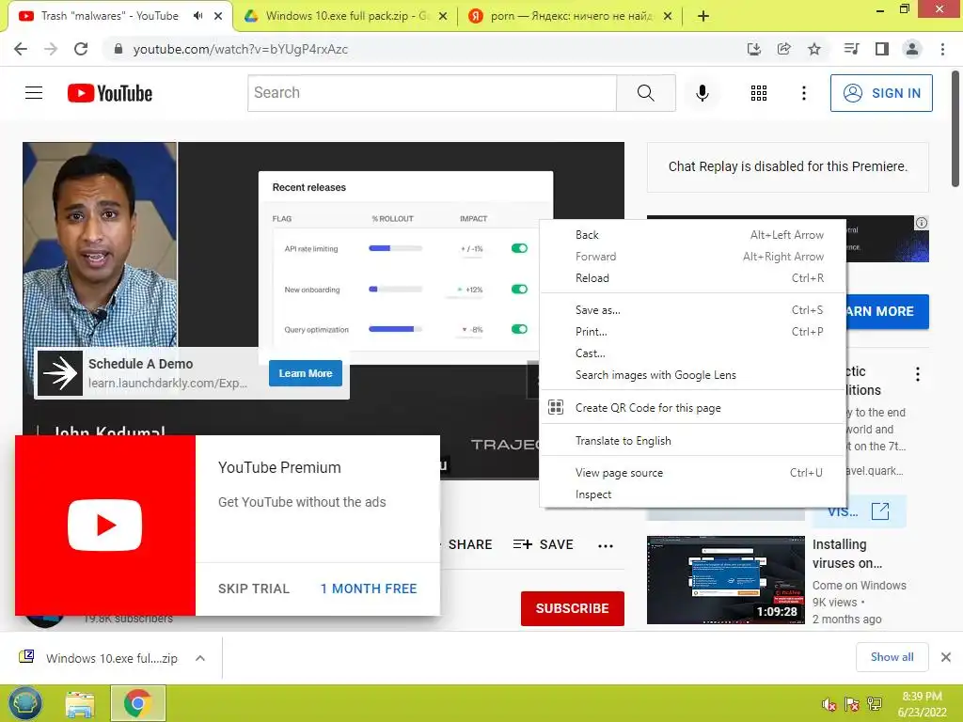The height and width of the screenshot is (722, 963).
Task: Open the YouTube hamburger guide menu
Action: pos(34,93)
